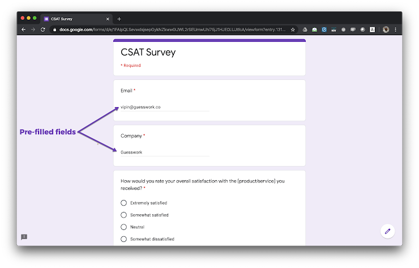Click the Email input field
This screenshot has width=419, height=268.
[165, 107]
